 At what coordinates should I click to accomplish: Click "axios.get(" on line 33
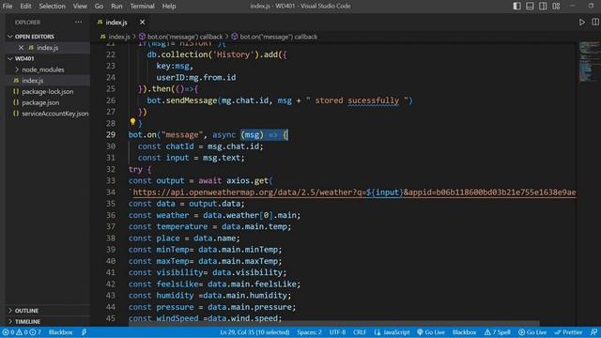pos(250,181)
